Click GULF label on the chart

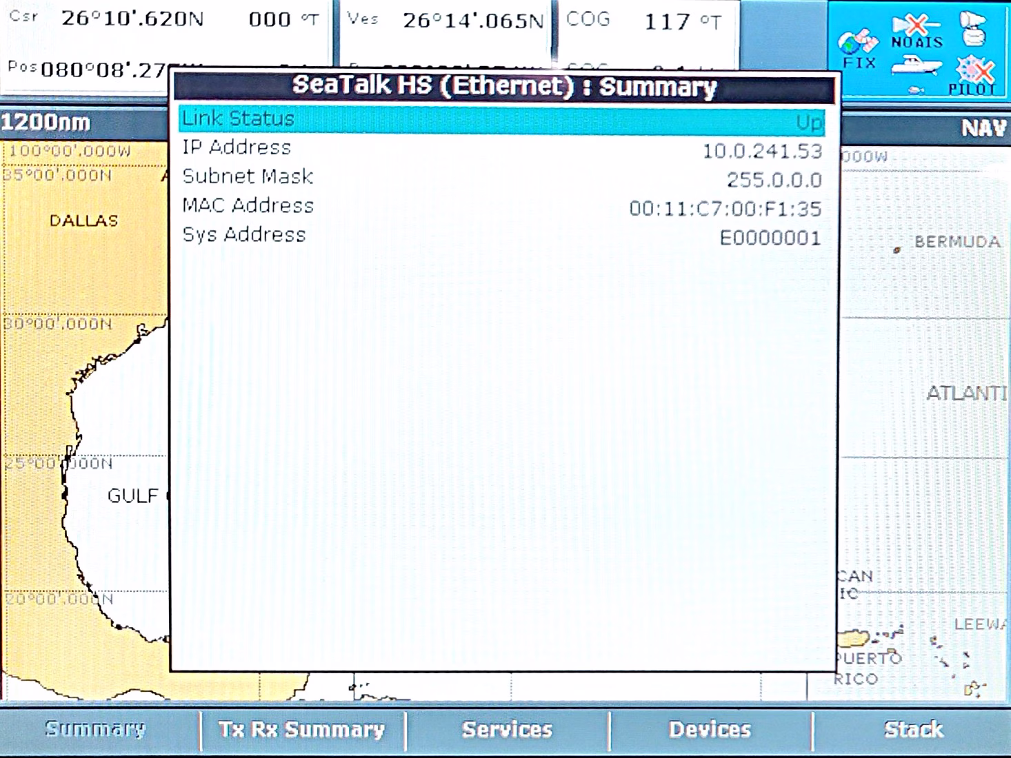132,495
